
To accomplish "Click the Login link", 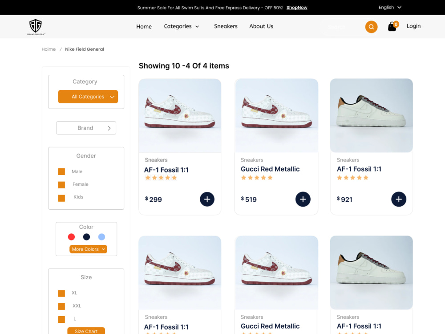I will [413, 26].
